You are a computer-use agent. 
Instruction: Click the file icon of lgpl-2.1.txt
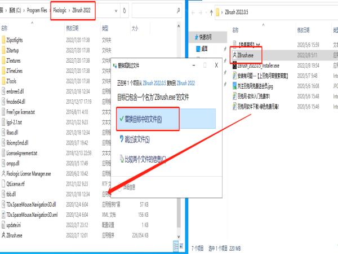3,122
